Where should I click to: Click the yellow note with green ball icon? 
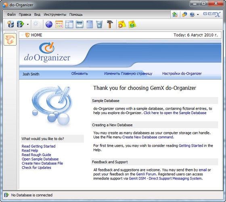[132, 24]
